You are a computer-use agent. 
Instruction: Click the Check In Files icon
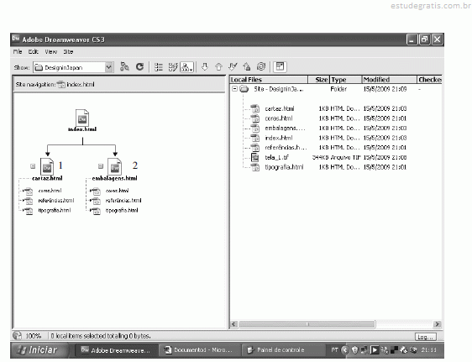tap(247, 67)
